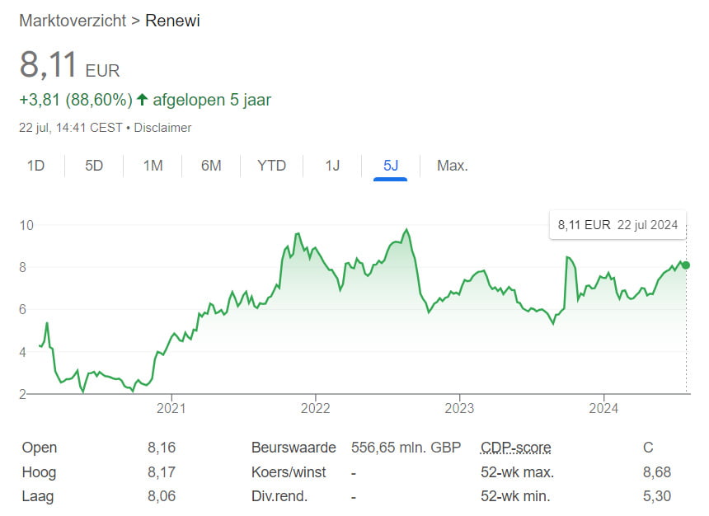709x516 pixels.
Task: Open the Disclaimer link
Action: [x=162, y=128]
